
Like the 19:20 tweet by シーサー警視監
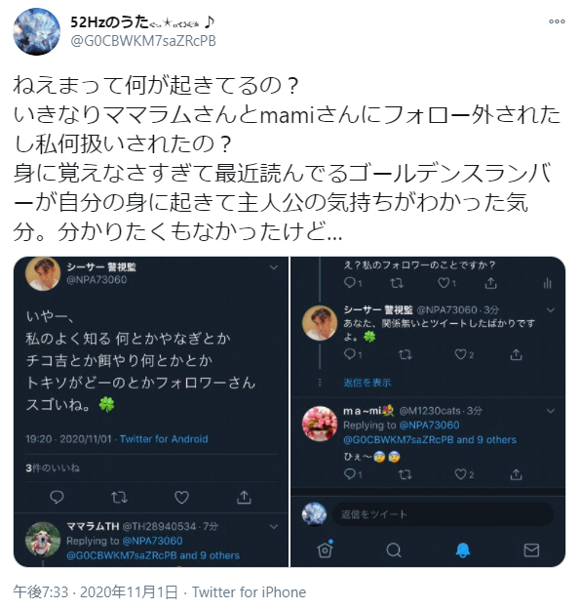click(181, 497)
